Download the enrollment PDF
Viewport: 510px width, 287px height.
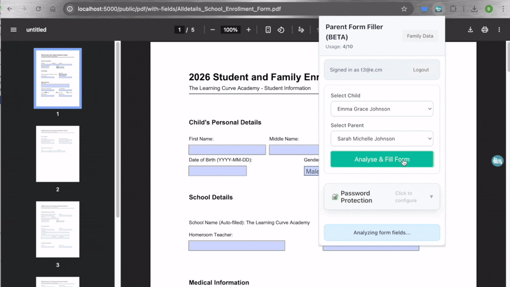point(470,29)
